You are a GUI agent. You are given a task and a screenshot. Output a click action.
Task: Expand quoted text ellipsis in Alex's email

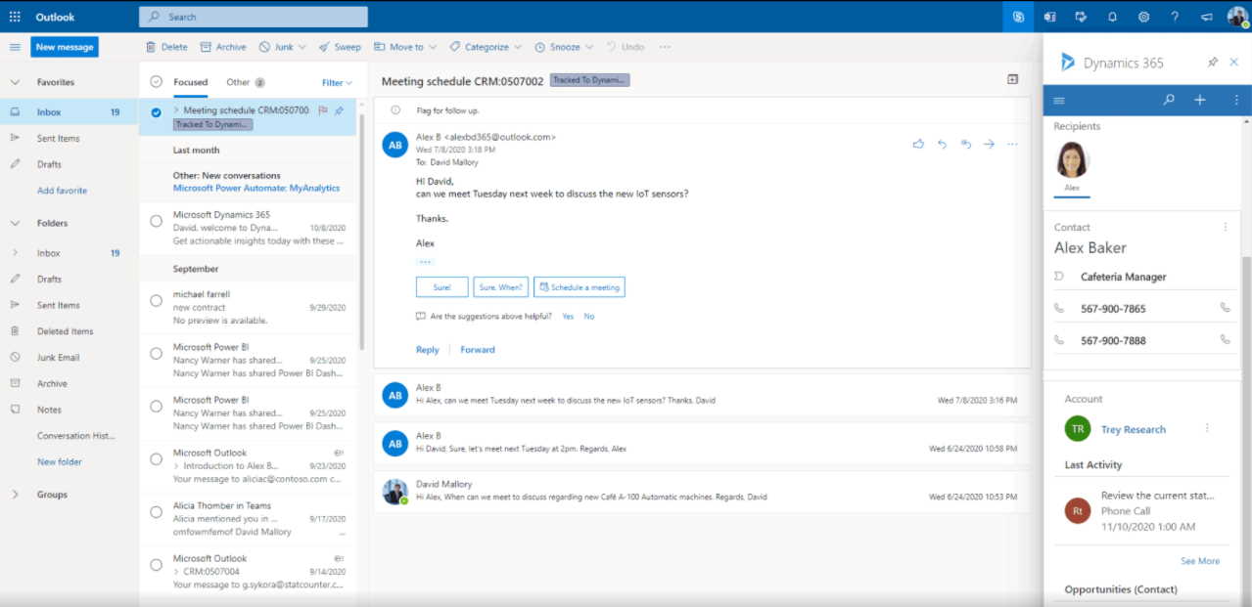tap(425, 262)
